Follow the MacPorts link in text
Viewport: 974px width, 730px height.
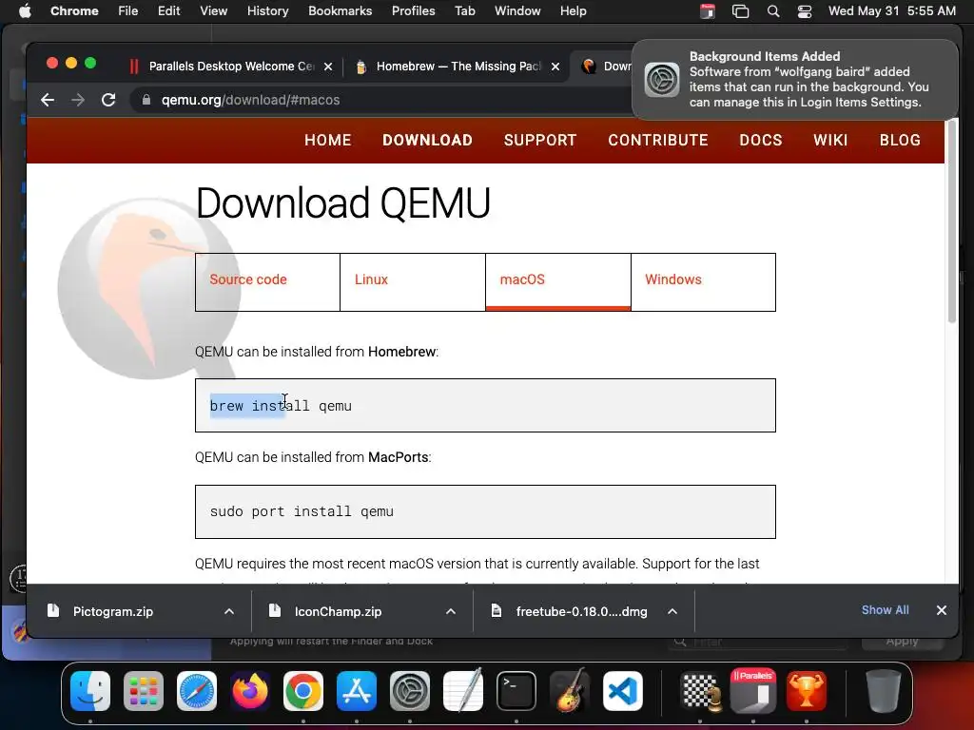coord(399,457)
